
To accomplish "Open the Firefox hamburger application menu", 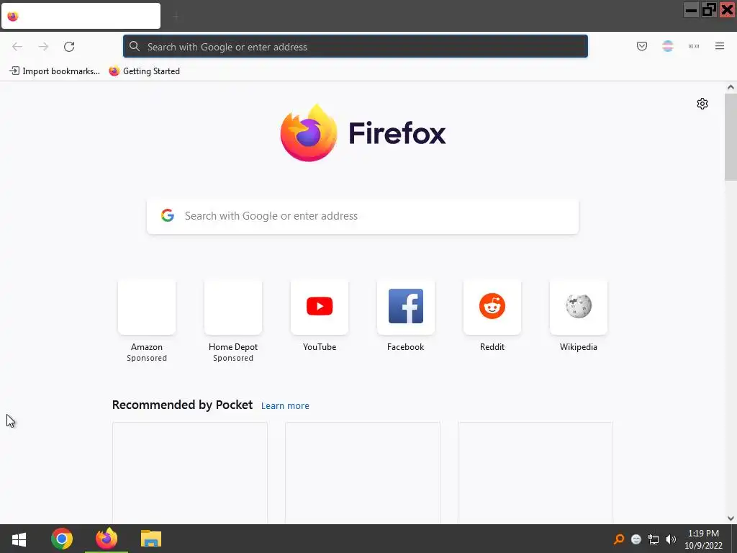I will coord(720,46).
